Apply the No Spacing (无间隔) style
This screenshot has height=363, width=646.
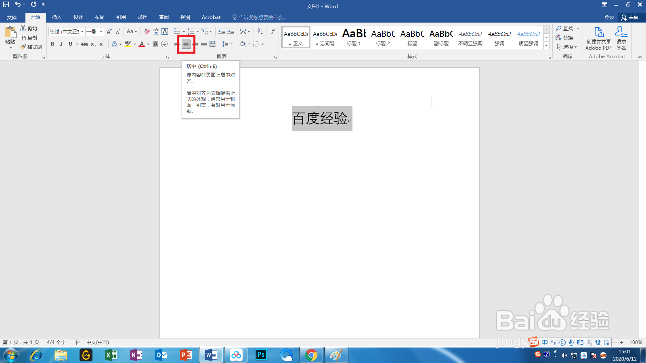pos(325,37)
